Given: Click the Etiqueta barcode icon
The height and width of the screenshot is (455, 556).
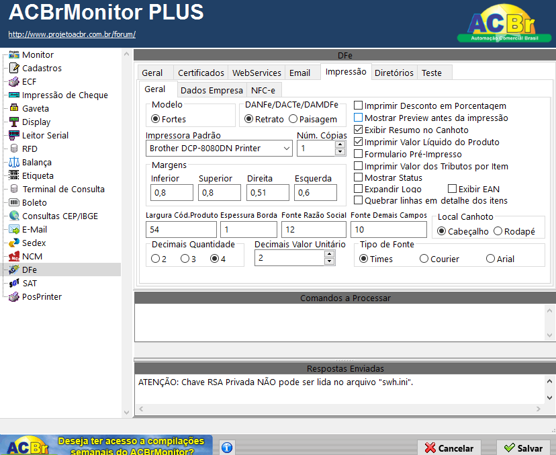Looking at the screenshot, I should coord(14,175).
